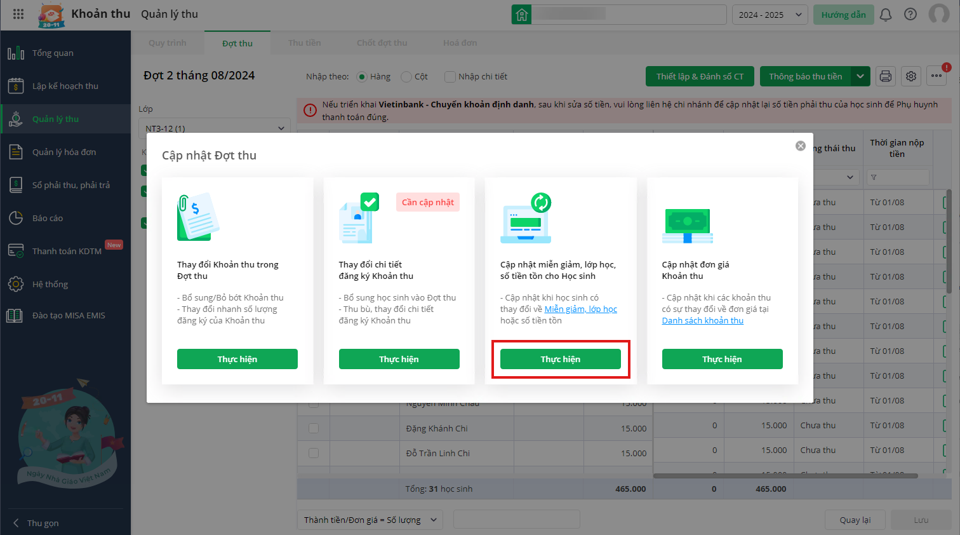This screenshot has height=535, width=960.
Task: Close the Cập nhật Đợt thu dialog
Action: [801, 146]
